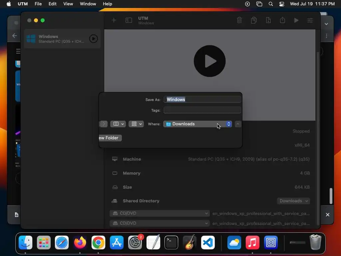Click the forward navigation arrow in dialog
This screenshot has width=341, height=256.
(104, 124)
